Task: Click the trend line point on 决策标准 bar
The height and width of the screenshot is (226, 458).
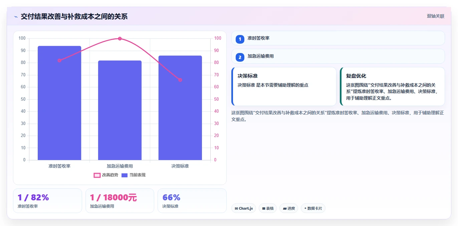Action: pyautogui.click(x=180, y=80)
